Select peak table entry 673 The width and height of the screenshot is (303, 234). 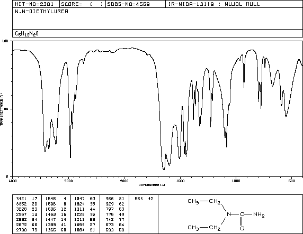(x=110, y=224)
